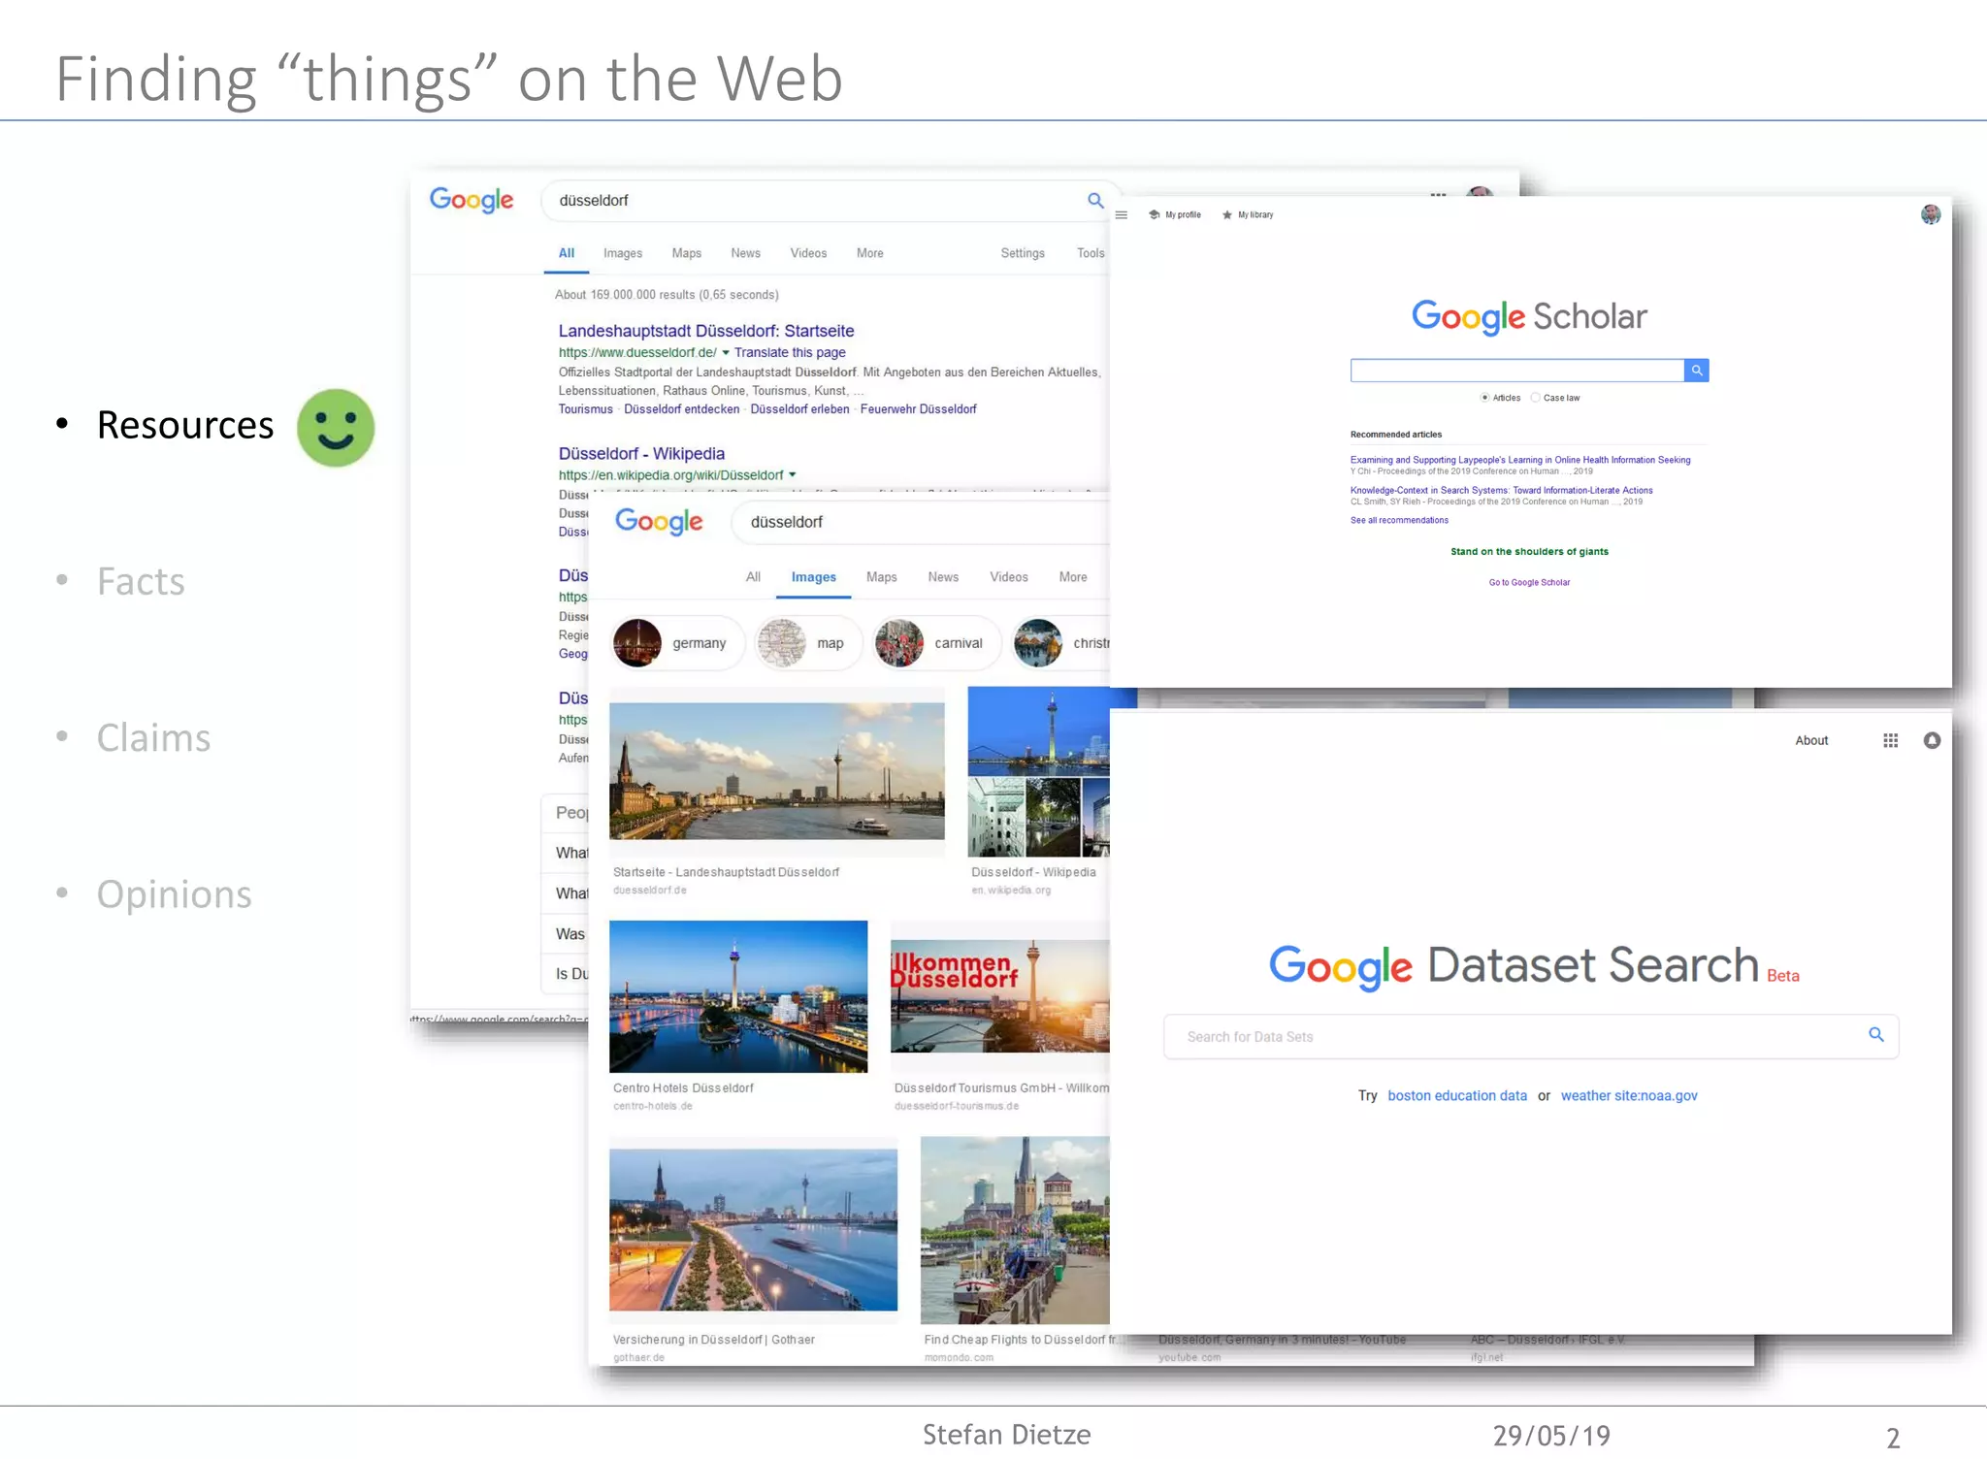The height and width of the screenshot is (1459, 1987).
Task: Try boston education data example
Action: tap(1457, 1095)
